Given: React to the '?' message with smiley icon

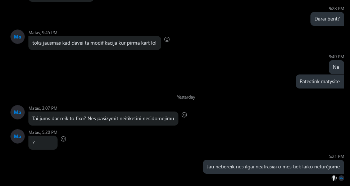Looking at the screenshot, I should click(63, 139).
